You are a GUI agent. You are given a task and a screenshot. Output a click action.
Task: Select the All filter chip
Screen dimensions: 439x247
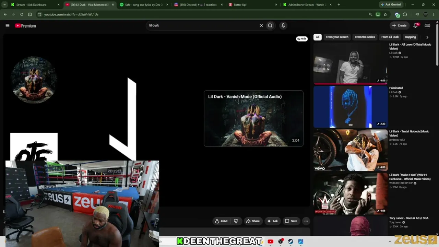tap(318, 37)
